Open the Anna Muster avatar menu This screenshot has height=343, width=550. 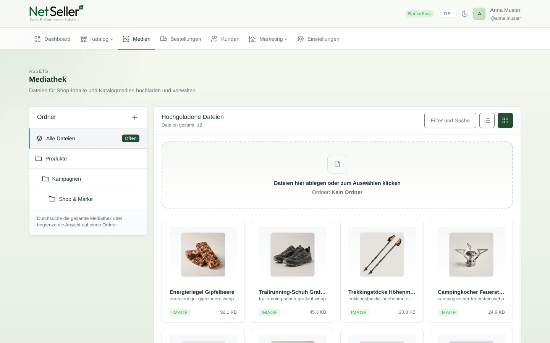479,14
